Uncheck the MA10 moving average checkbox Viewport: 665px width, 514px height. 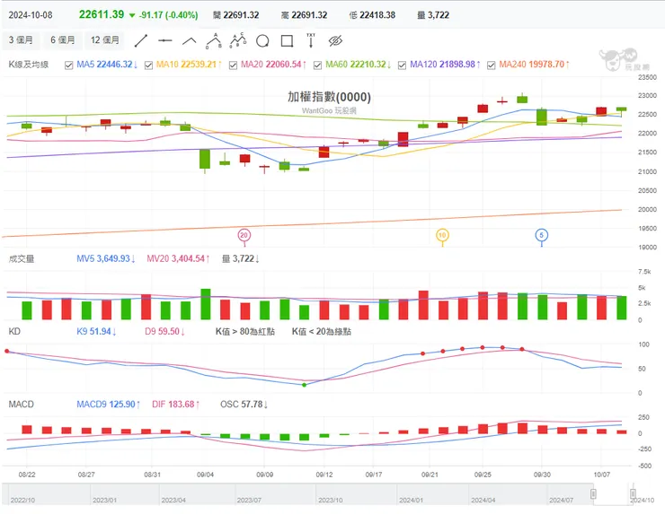click(148, 65)
